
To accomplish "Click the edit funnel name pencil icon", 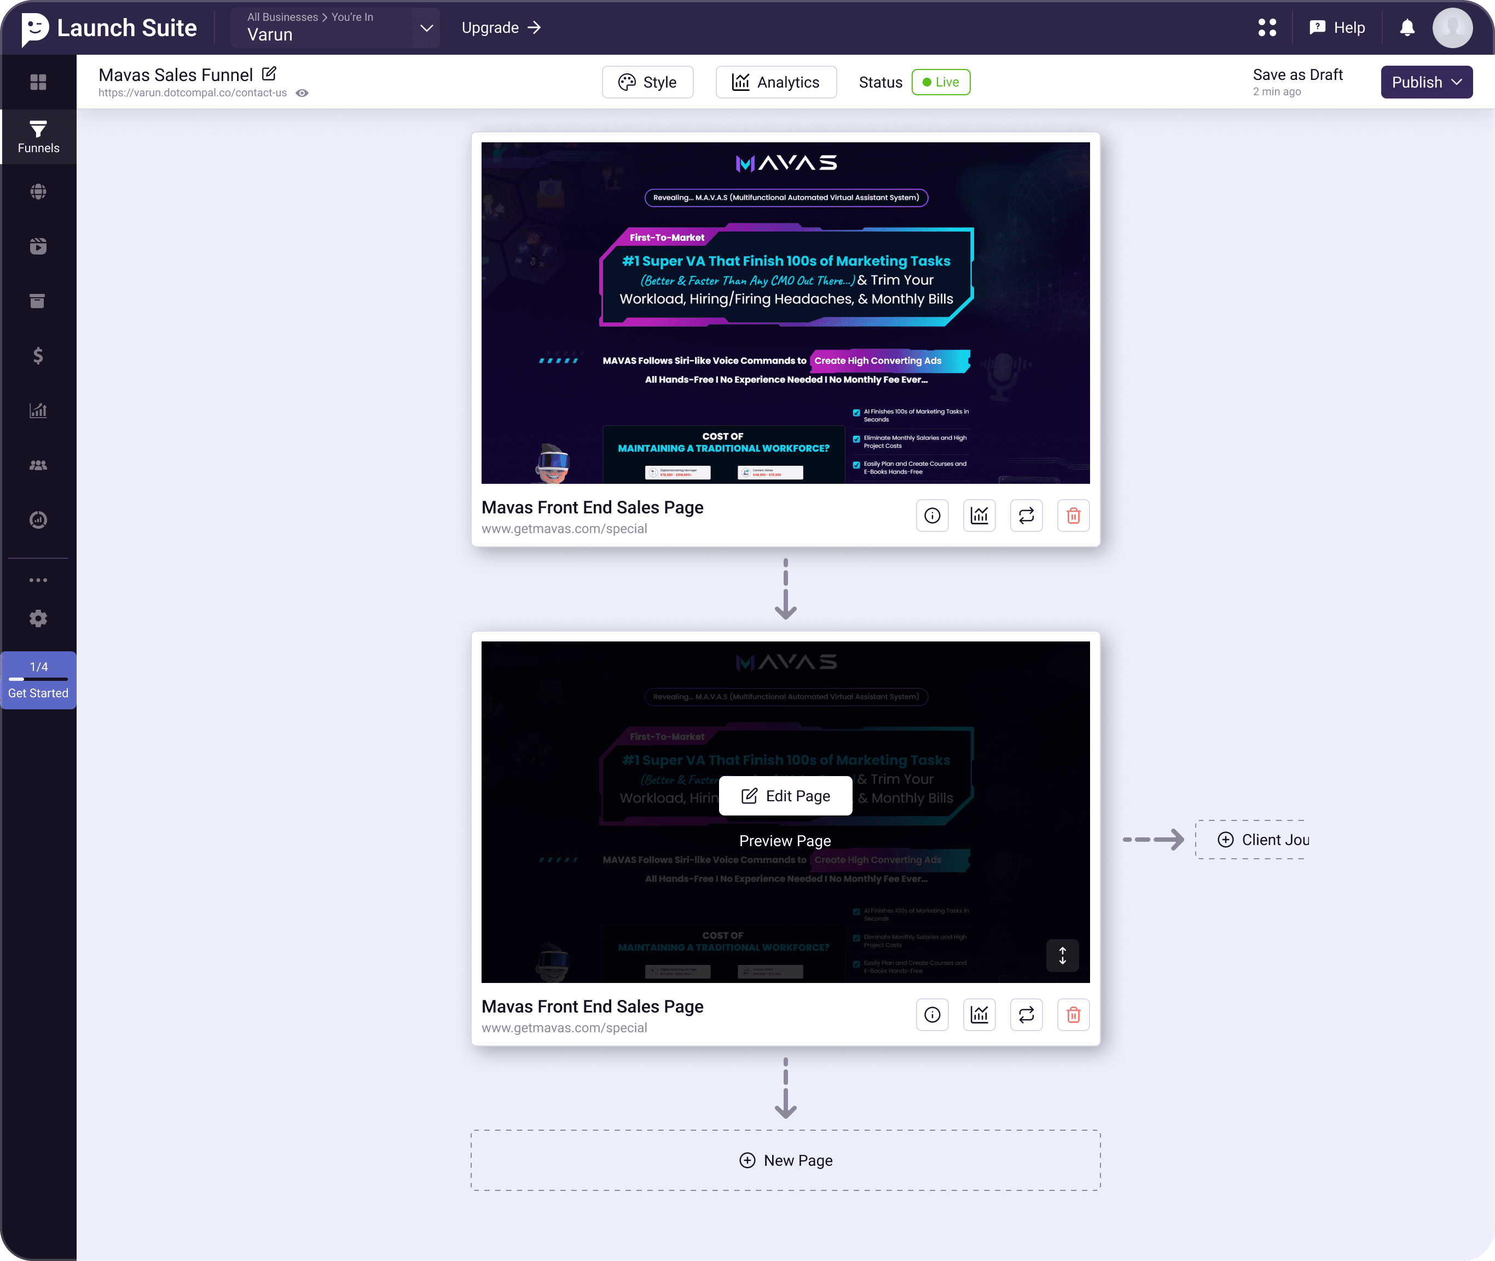I will 269,74.
